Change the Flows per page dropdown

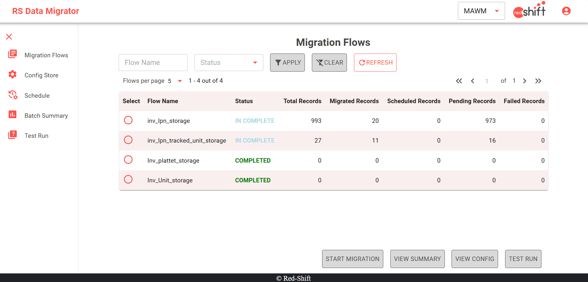pyautogui.click(x=175, y=81)
